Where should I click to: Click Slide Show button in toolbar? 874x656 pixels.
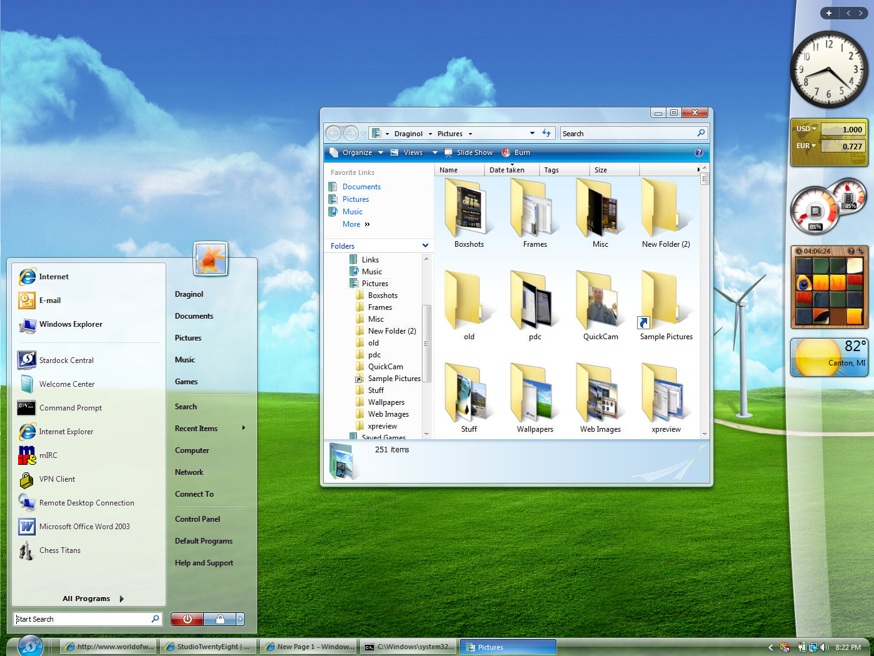click(468, 152)
